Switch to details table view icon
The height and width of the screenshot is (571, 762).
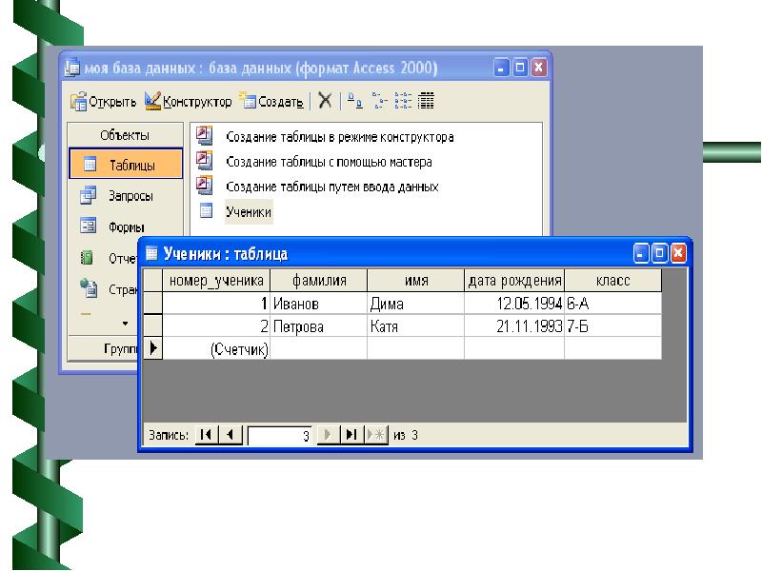426,100
